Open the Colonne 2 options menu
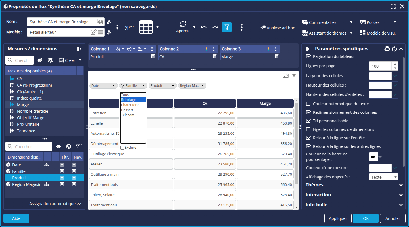The width and height of the screenshot is (409, 227). [214, 49]
